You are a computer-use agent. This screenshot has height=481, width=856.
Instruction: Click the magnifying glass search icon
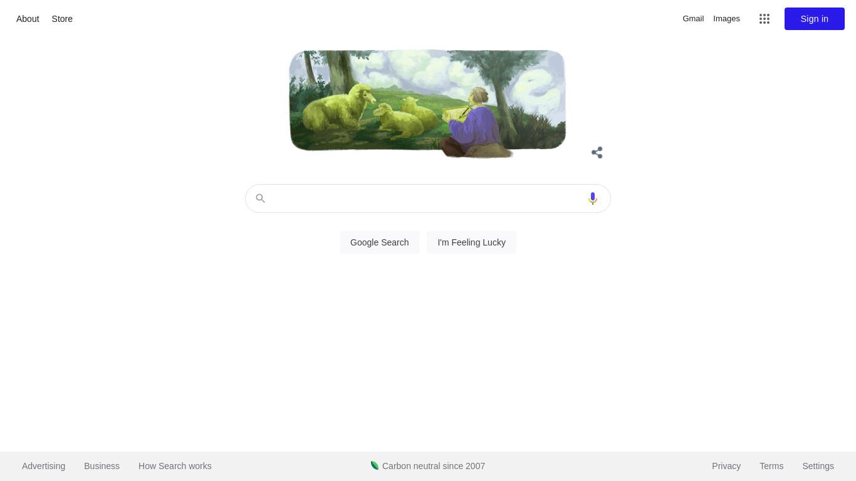260,199
